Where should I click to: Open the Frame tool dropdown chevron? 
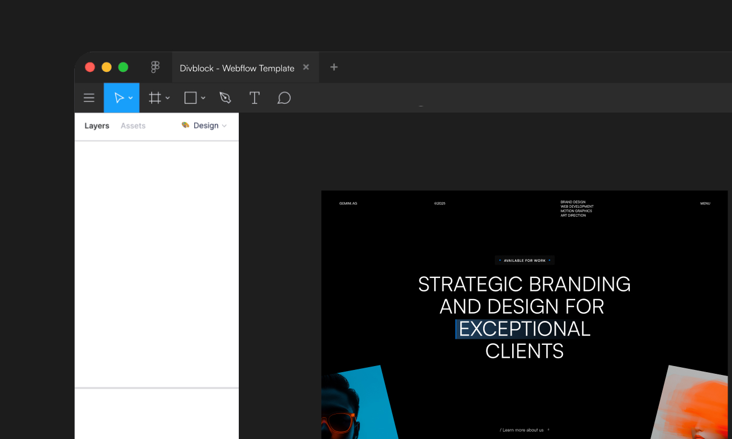click(x=167, y=98)
